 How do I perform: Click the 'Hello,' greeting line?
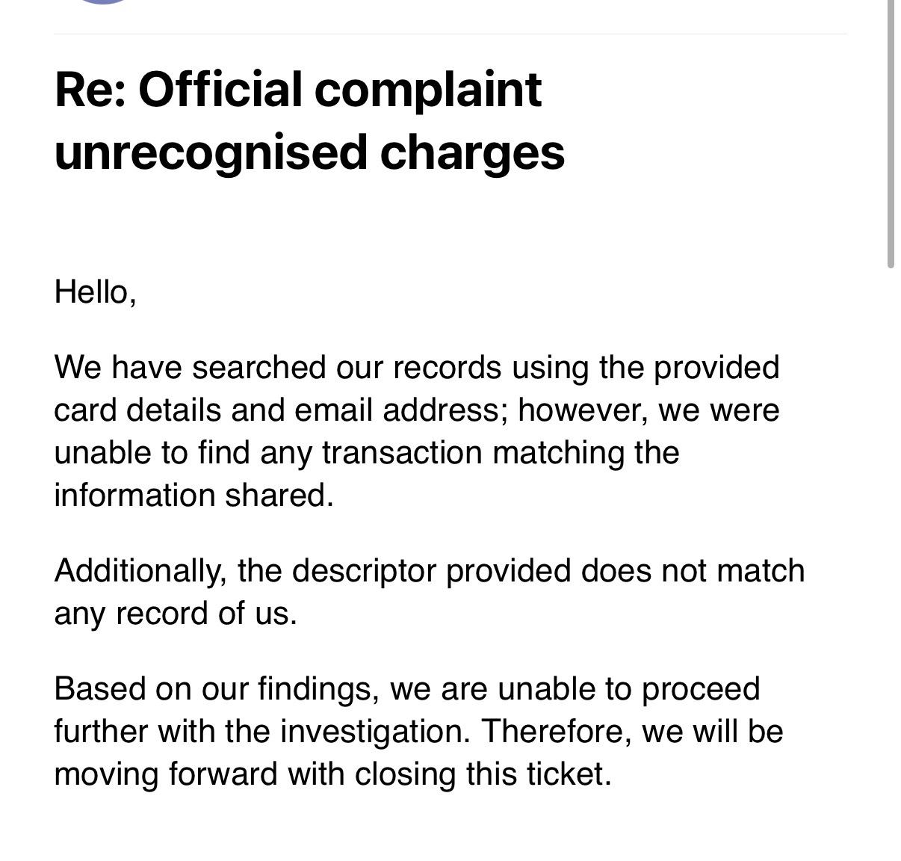95,291
